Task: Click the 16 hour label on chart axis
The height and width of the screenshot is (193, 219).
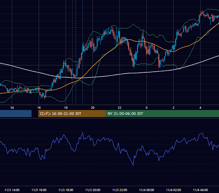Action: point(39,108)
